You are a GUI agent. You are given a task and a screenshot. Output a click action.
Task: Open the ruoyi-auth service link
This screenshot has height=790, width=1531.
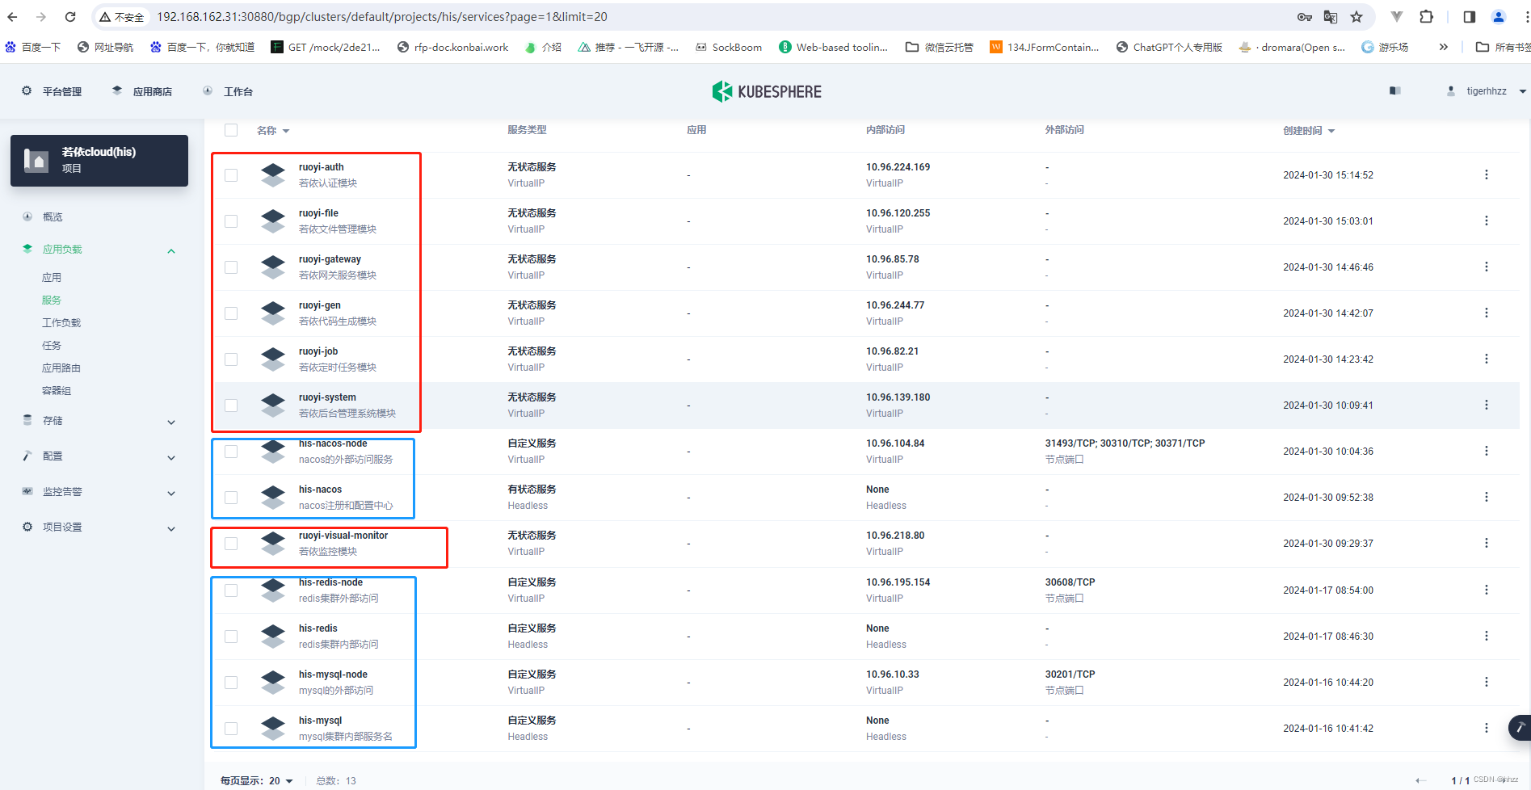click(322, 167)
